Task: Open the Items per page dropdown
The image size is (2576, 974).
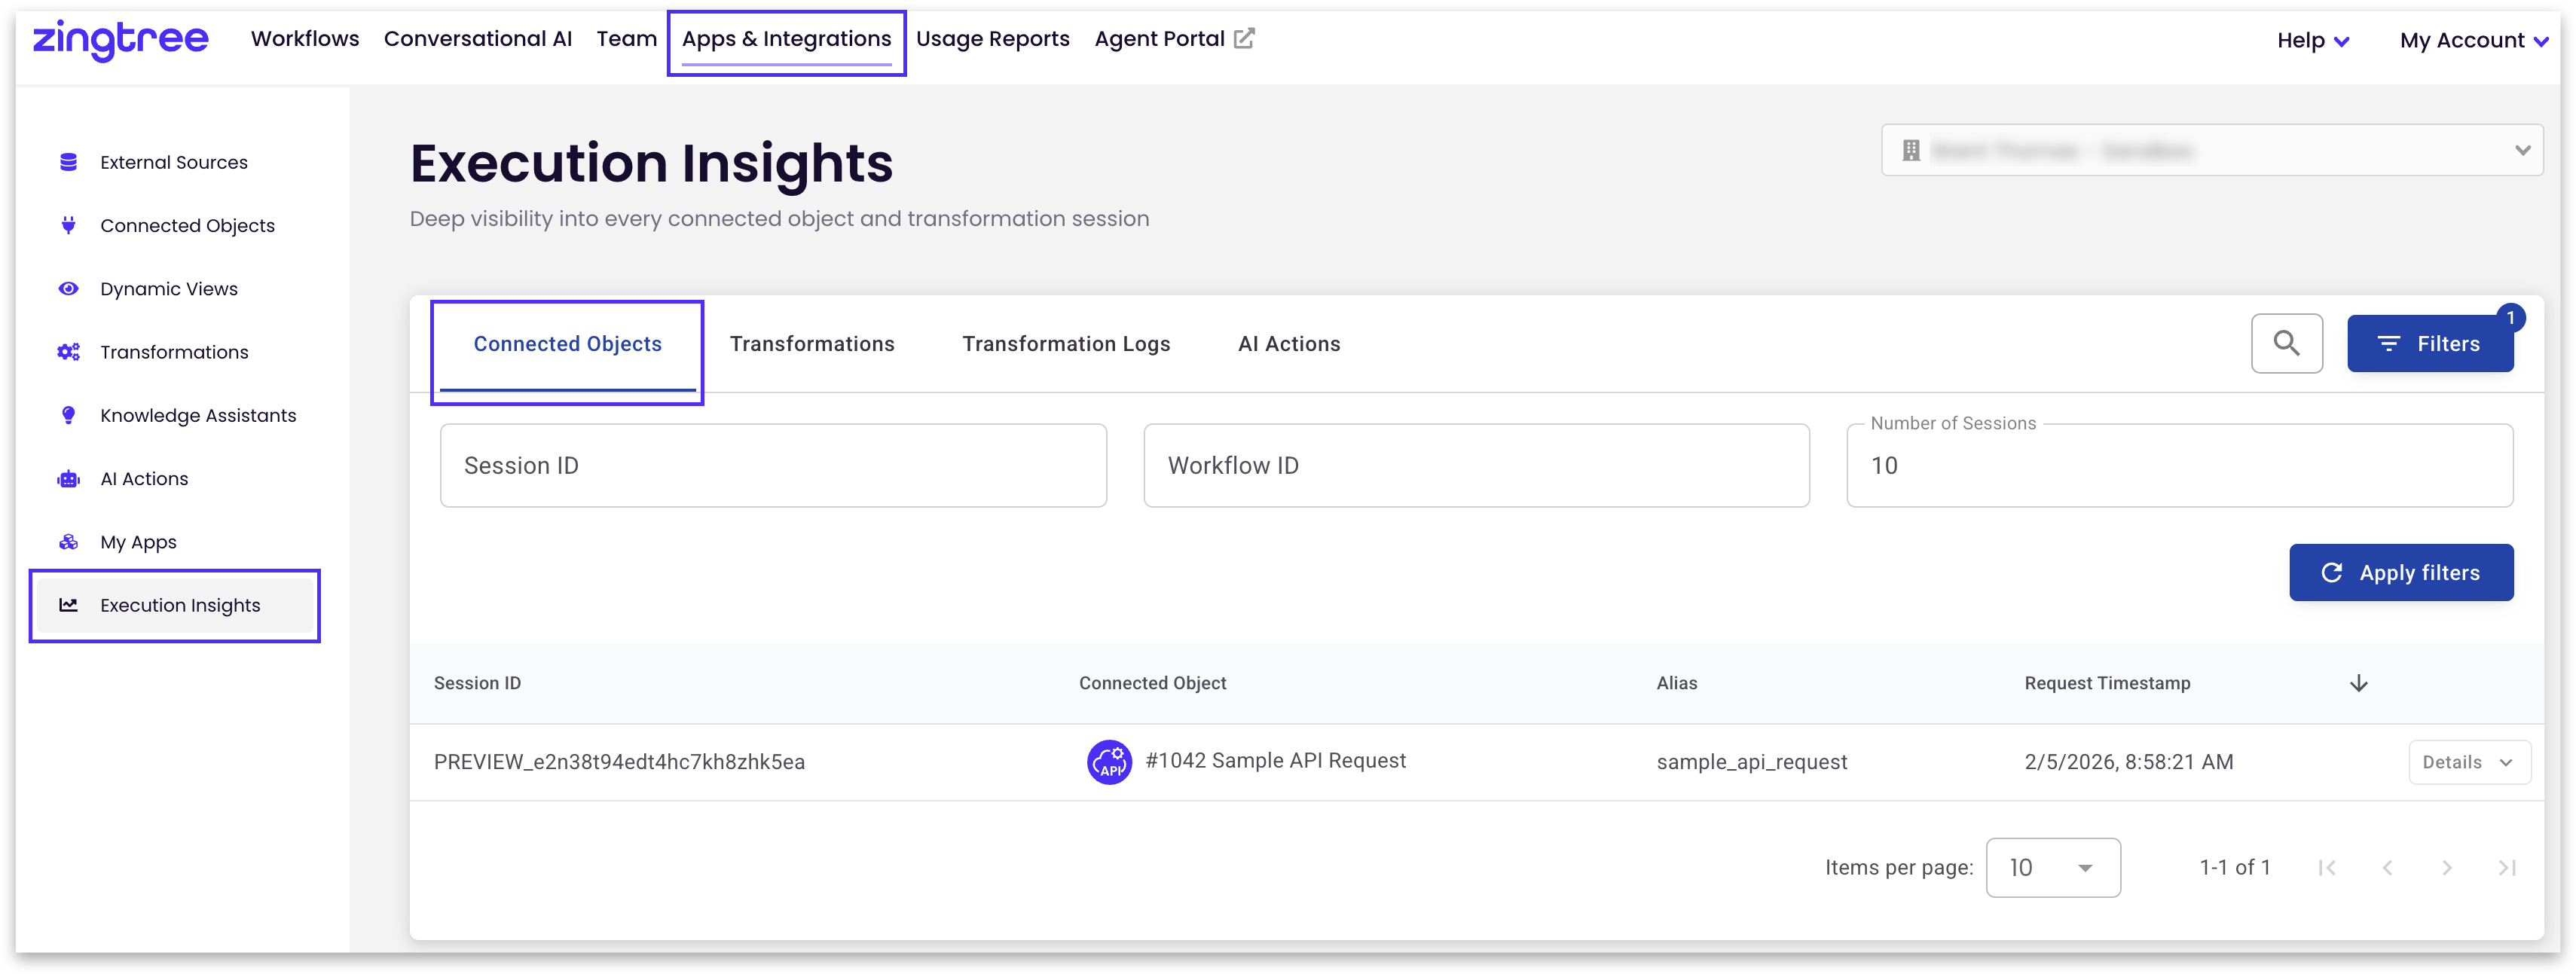Action: [2052, 868]
